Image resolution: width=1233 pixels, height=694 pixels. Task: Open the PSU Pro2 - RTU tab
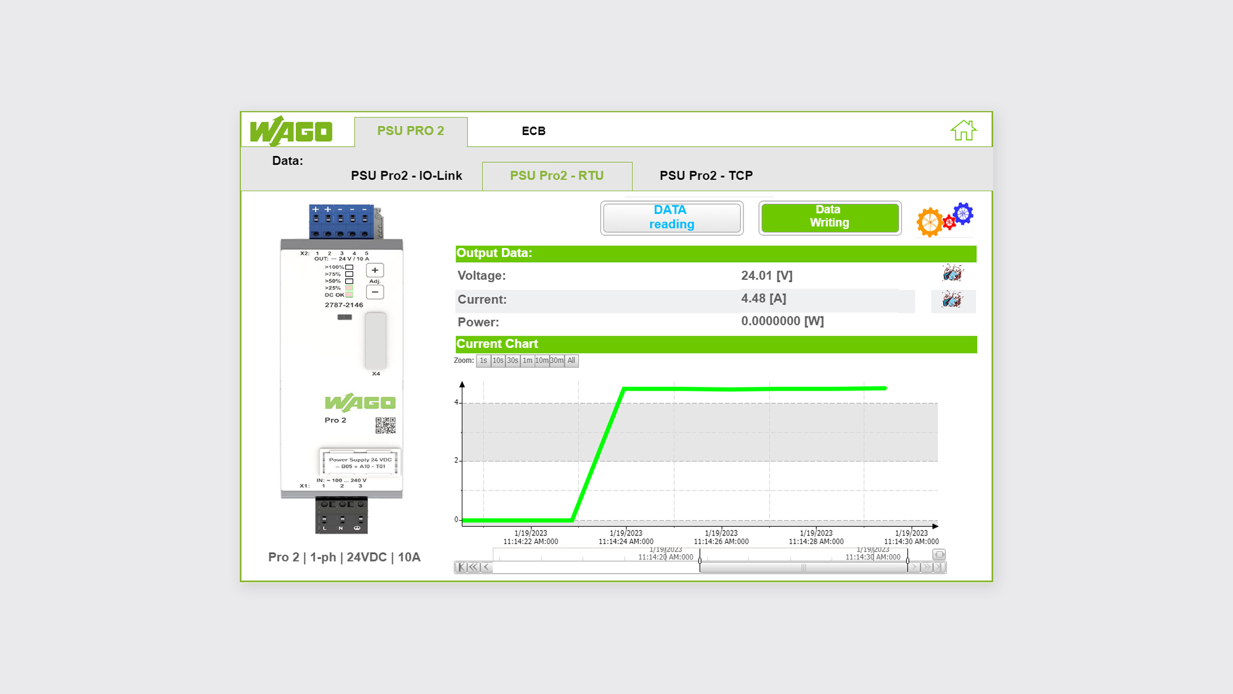pyautogui.click(x=557, y=176)
